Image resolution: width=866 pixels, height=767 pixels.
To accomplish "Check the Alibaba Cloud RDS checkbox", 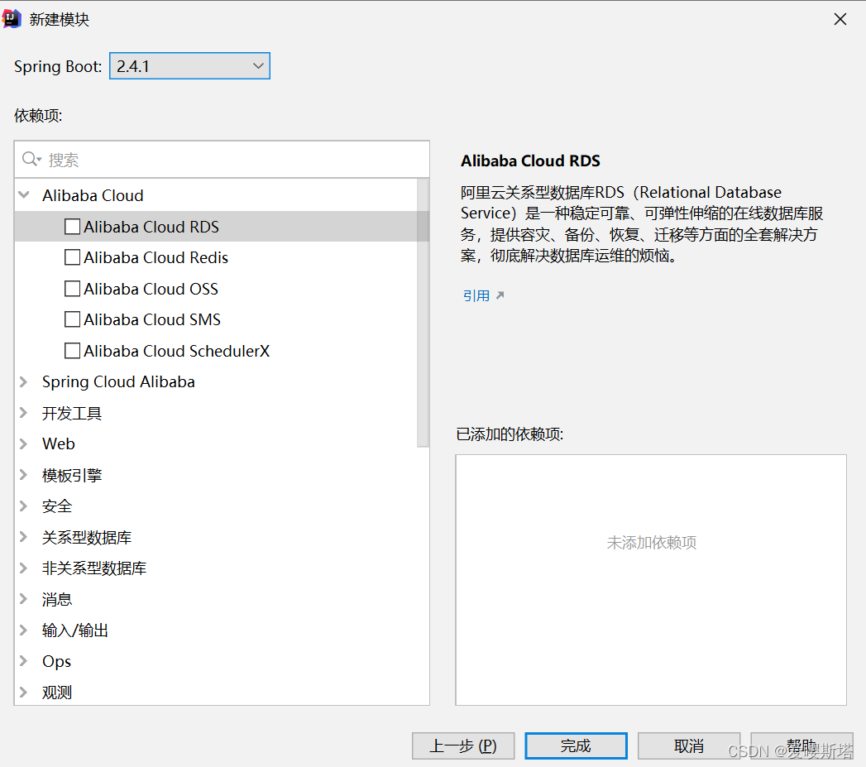I will pos(72,227).
